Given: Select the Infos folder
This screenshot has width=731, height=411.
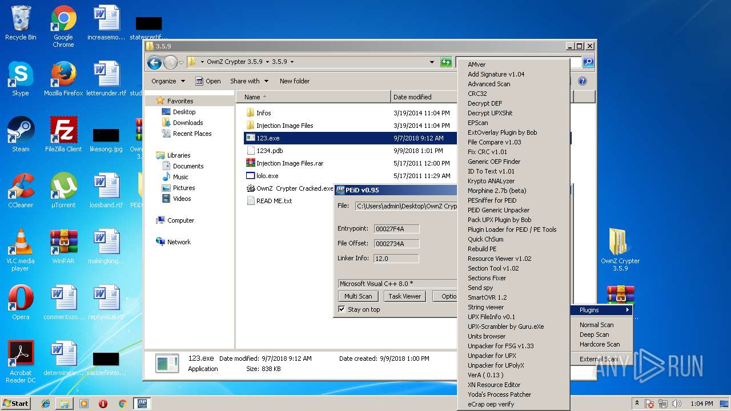Looking at the screenshot, I should 258,113.
